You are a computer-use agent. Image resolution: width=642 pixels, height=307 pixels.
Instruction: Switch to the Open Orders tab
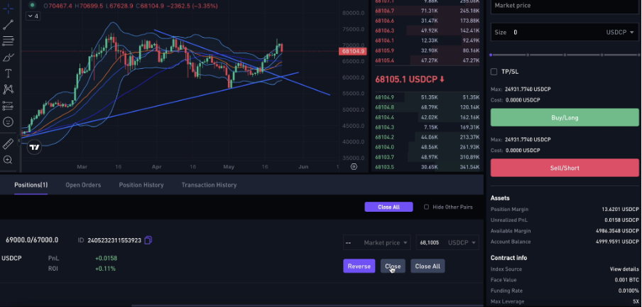83,185
